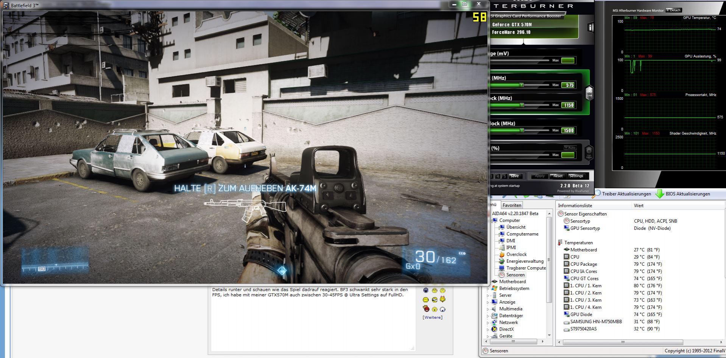Click the BIOS Aktualisierungen green arrow icon
Viewport: 726px width, 358px height.
pyautogui.click(x=660, y=194)
